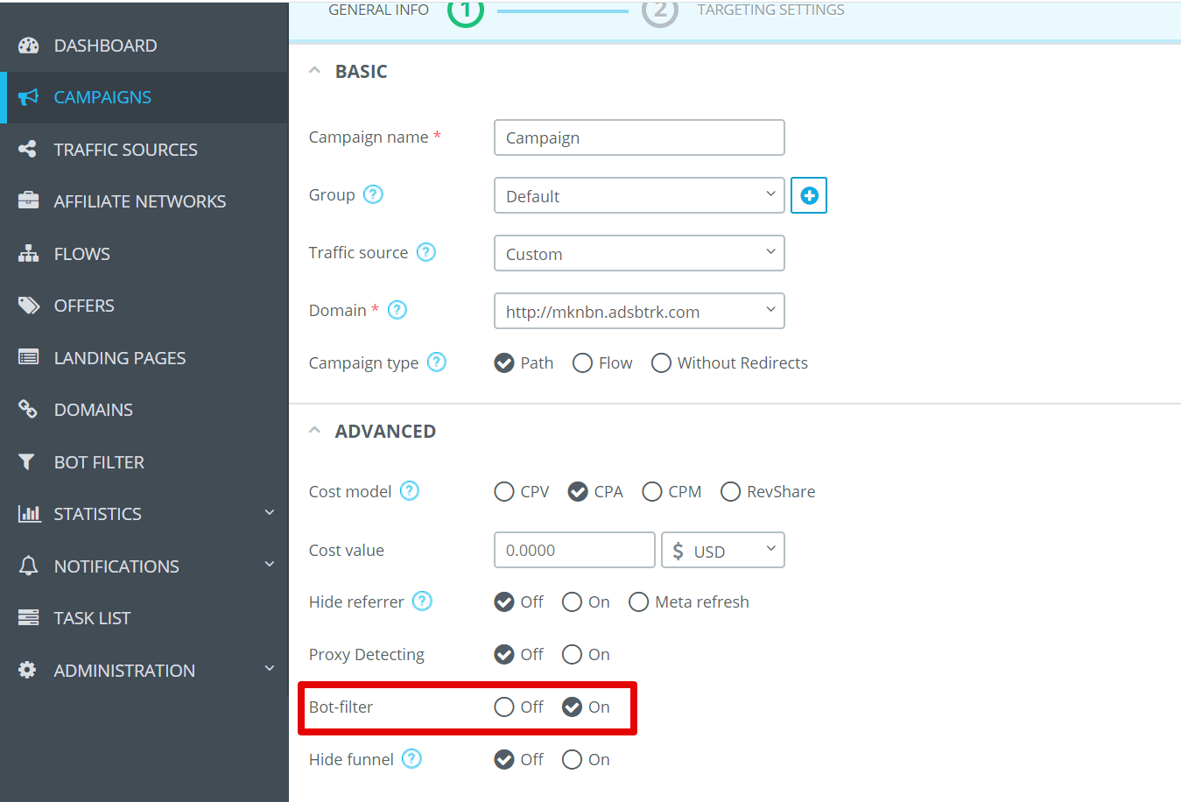Click the add group plus button

(809, 195)
